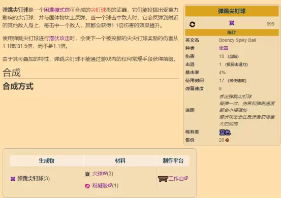Click the sell price value 20

coord(222,140)
